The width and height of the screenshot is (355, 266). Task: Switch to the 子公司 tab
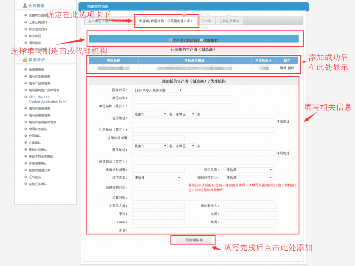pos(206,21)
